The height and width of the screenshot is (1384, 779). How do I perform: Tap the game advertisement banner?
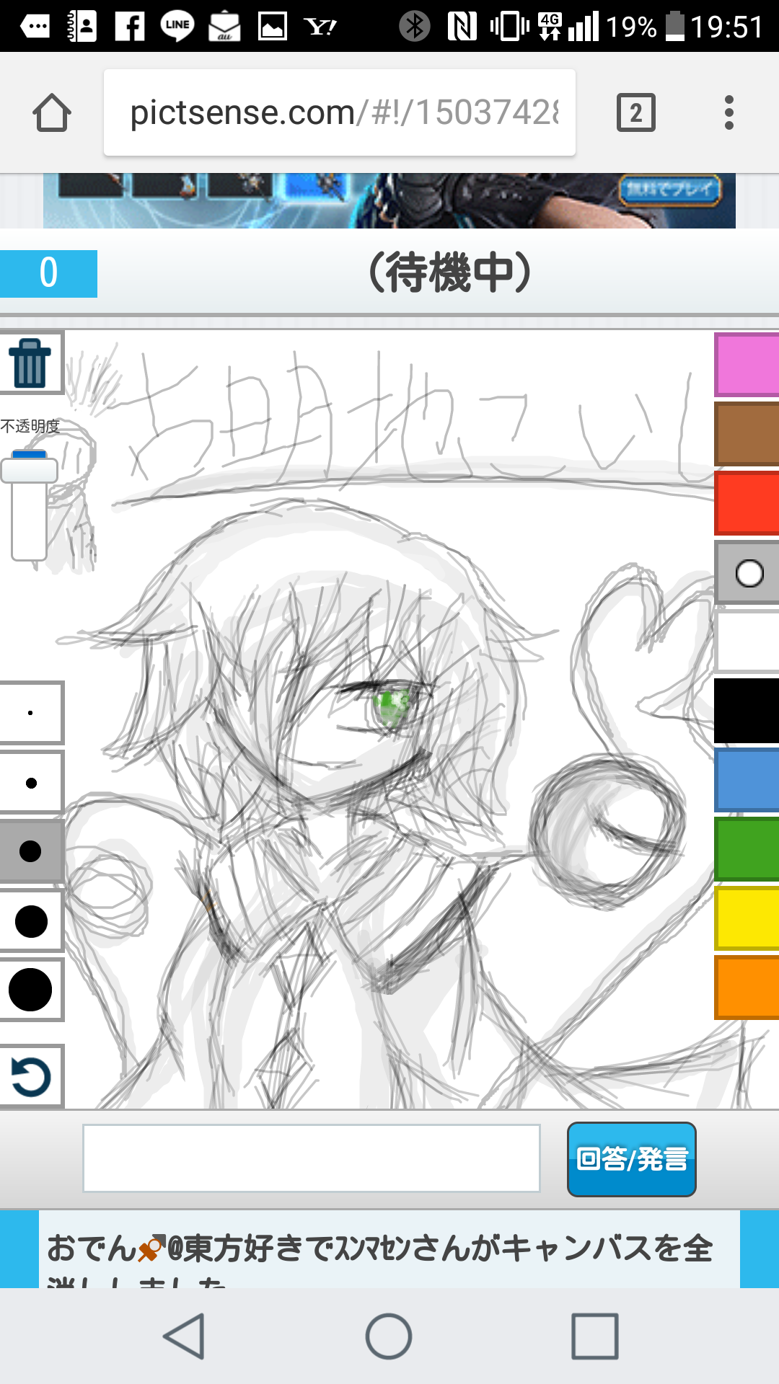point(389,200)
